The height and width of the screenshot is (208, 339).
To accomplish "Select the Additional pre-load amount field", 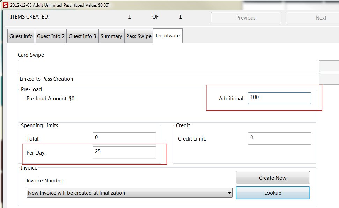I will click(x=279, y=98).
